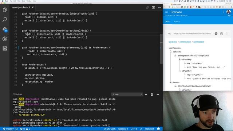Click the terminal command prompt line

click(62, 126)
